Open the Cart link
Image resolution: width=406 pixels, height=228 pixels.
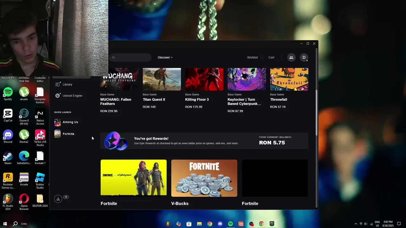point(271,57)
